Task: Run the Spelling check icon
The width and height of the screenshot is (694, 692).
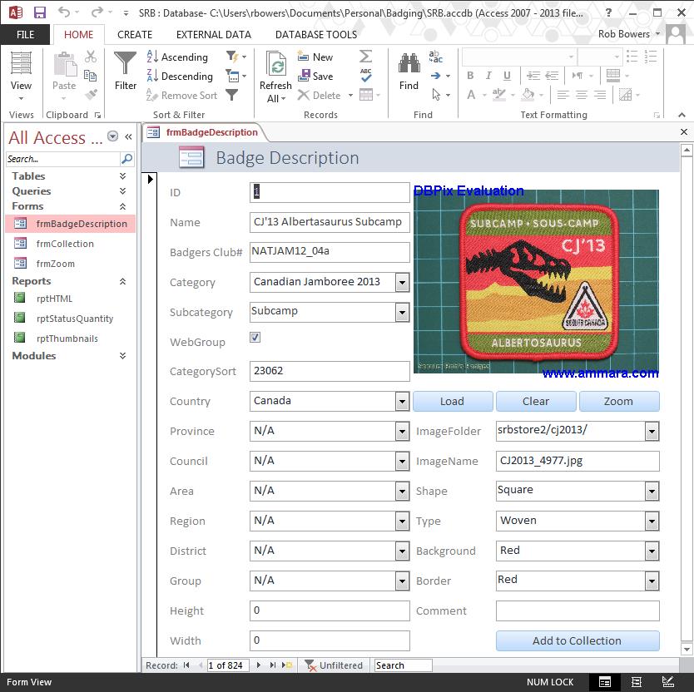Action: pyautogui.click(x=365, y=75)
